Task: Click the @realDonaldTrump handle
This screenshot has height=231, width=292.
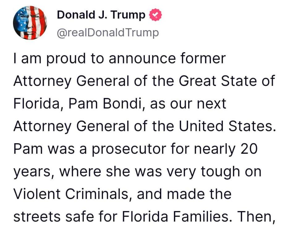Action: point(108,32)
